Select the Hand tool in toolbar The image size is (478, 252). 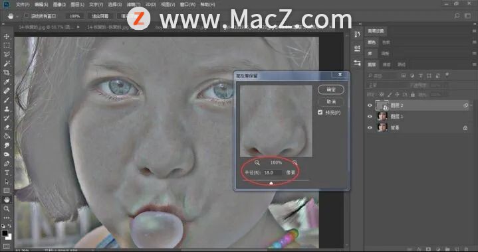(7, 200)
